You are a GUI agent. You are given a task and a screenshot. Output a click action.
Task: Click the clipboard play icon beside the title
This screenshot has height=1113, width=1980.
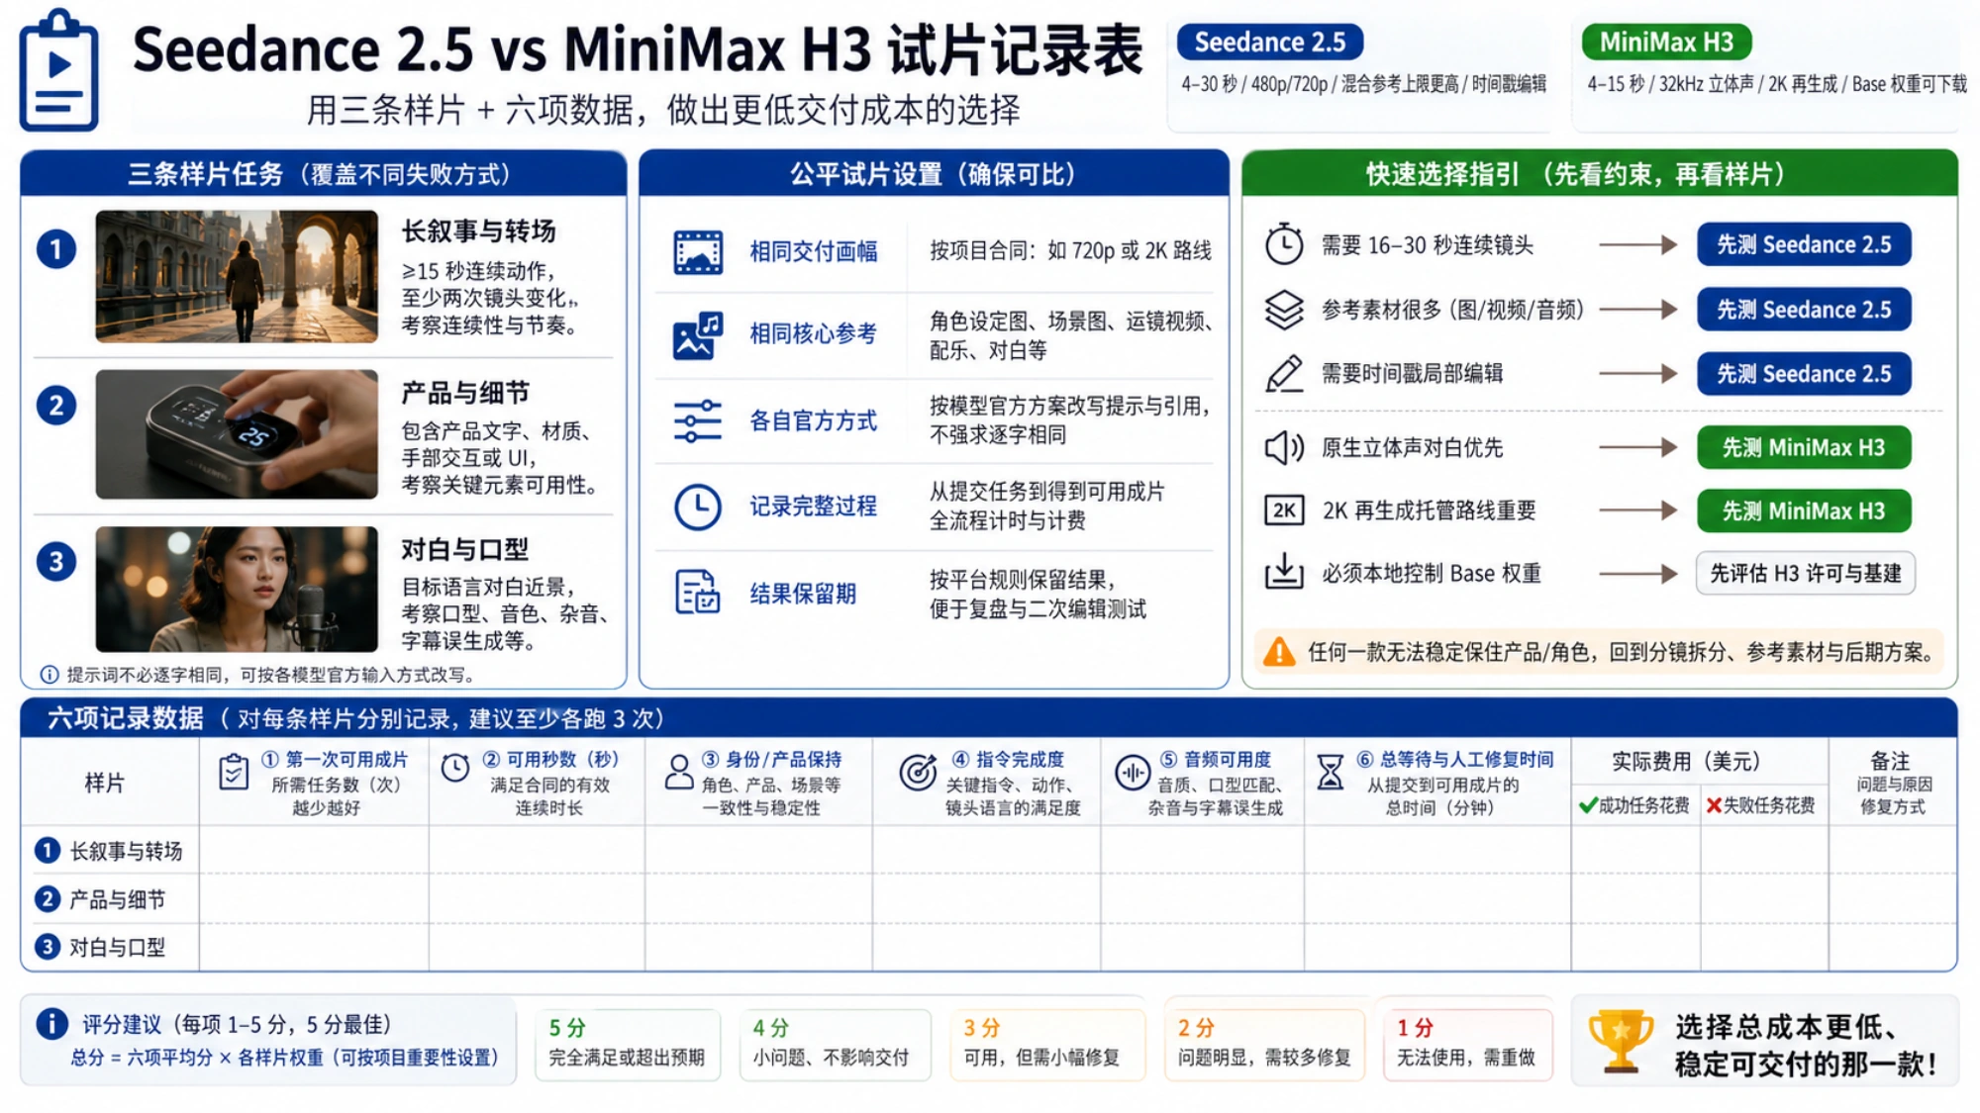tap(58, 70)
